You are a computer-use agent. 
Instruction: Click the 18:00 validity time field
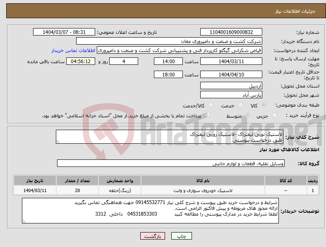click(x=168, y=74)
